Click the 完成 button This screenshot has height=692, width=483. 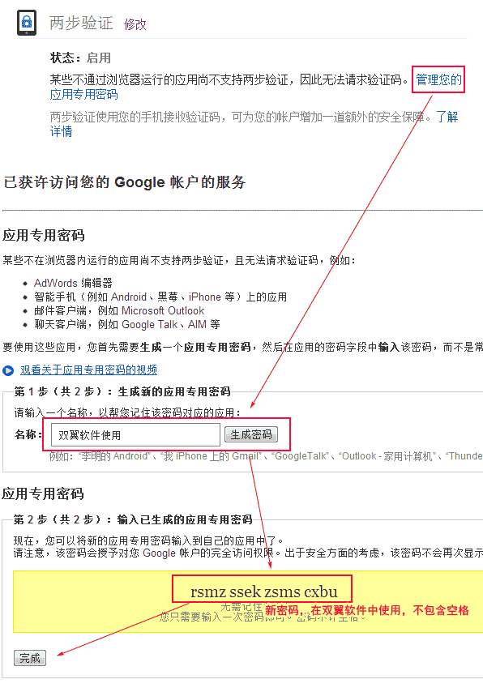tap(30, 658)
